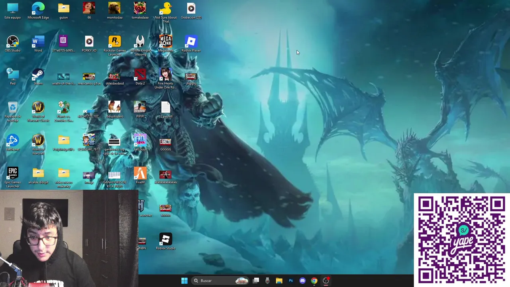Viewport: 510px width, 287px height.
Task: Launch the World of Warcraft retail shortcut
Action: click(x=38, y=145)
